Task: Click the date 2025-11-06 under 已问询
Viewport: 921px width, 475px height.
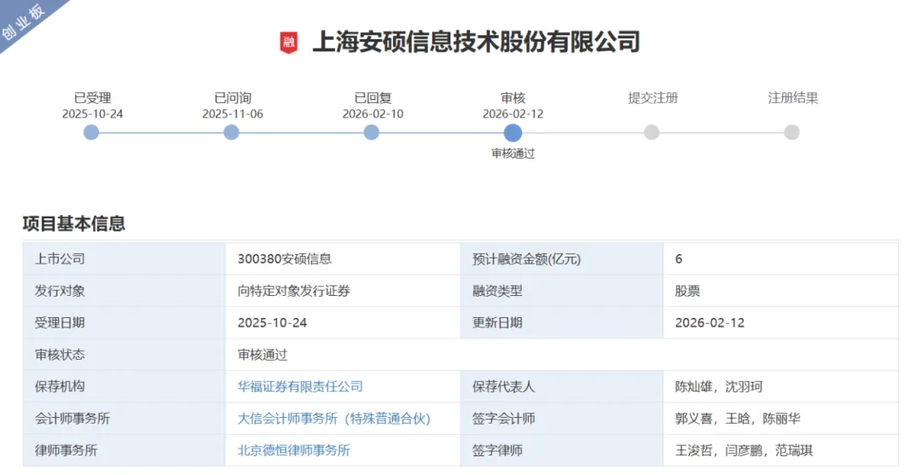Action: pos(233,114)
